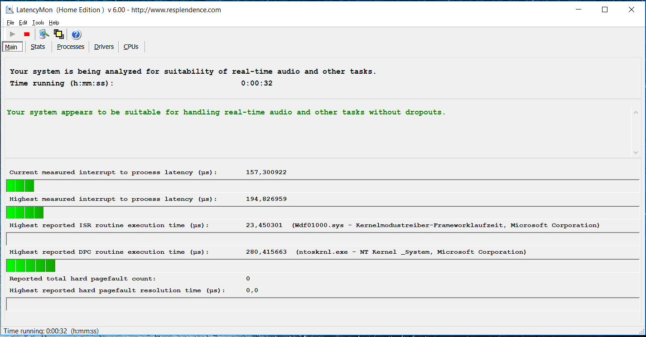Click the LatencyMon app icon in title bar
Screen dimensions: 646x337
9,10
